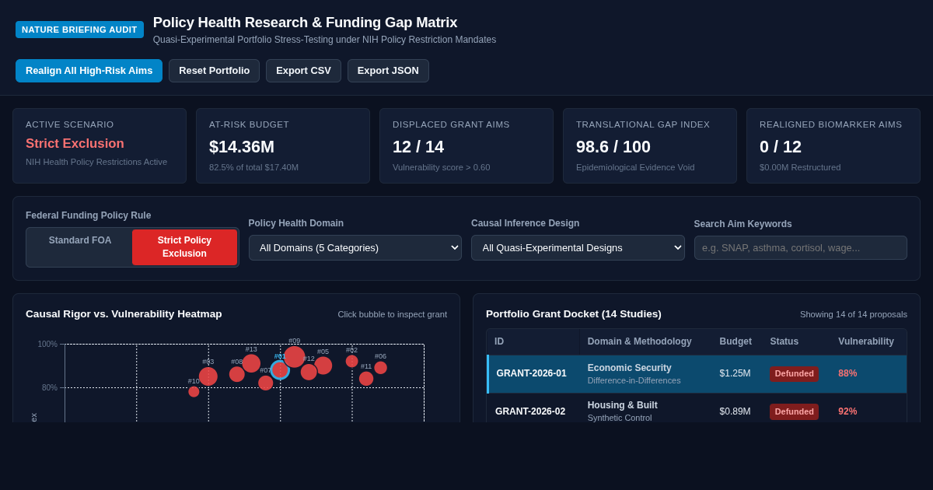933x490 pixels.
Task: Click 'Showing 14 of 14 proposals' text
Action: point(854,314)
